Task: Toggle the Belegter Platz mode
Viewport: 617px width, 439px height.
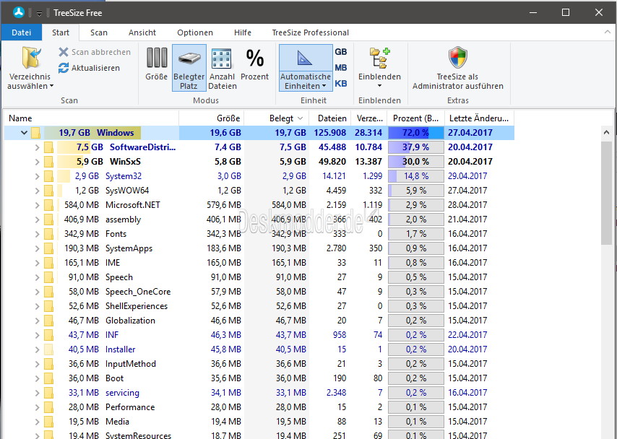Action: click(189, 68)
